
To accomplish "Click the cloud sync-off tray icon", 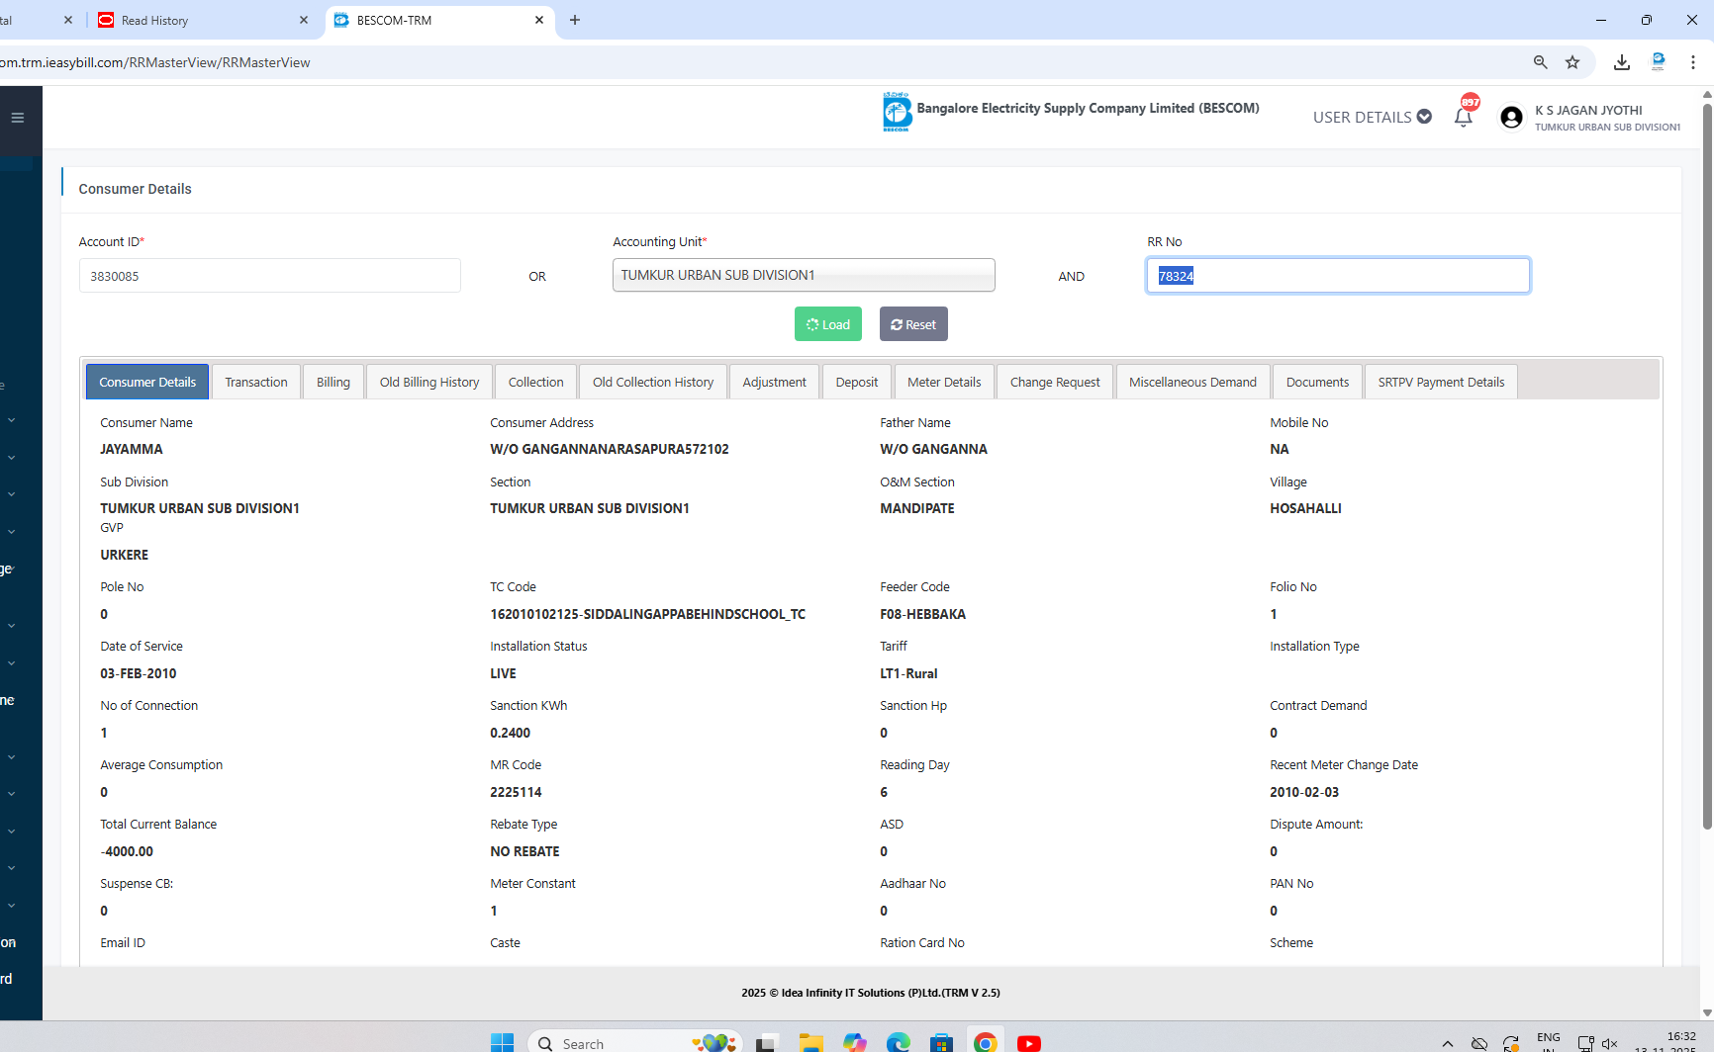I will pyautogui.click(x=1479, y=1044).
